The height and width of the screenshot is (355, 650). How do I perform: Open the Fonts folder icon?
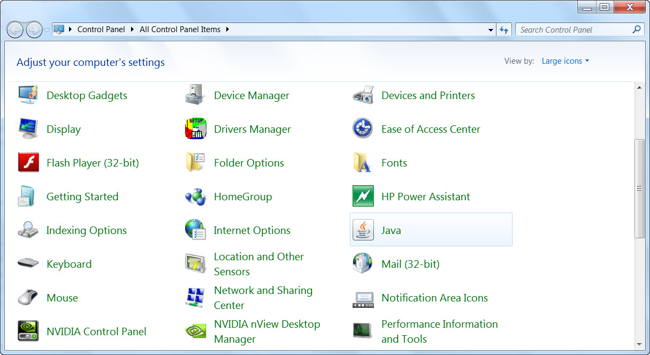[x=363, y=163]
